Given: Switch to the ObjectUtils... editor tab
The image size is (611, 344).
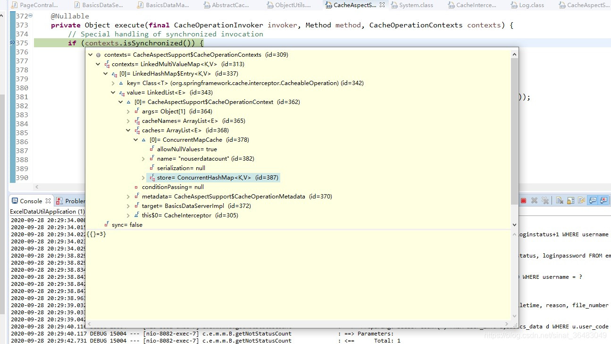Looking at the screenshot, I should click(x=288, y=5).
